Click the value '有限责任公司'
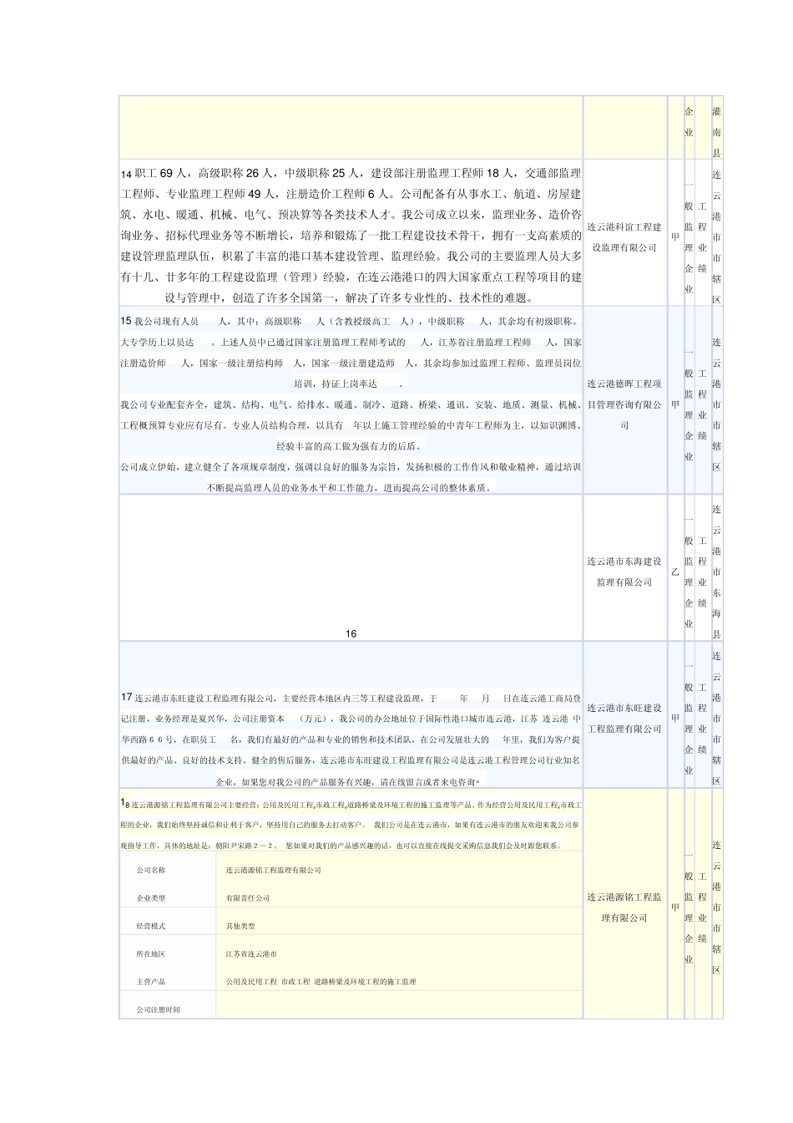The height and width of the screenshot is (1123, 793). pyautogui.click(x=248, y=898)
